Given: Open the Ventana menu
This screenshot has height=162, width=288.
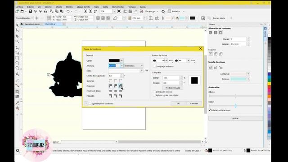Looking at the screenshot, I should (x=132, y=7).
